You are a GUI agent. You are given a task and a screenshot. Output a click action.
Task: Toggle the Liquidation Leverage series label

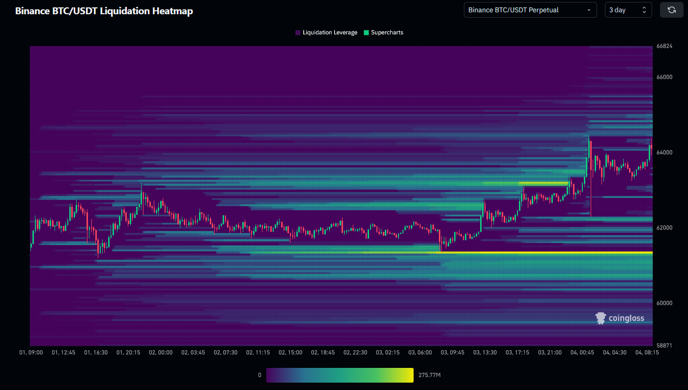pos(330,32)
